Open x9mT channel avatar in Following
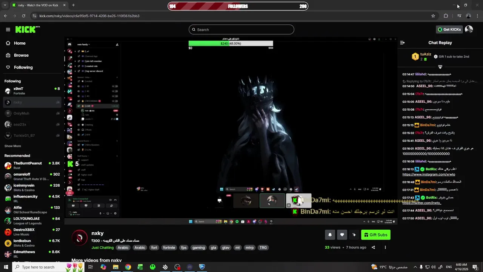Screen dimensions: 483x272 click(8, 91)
